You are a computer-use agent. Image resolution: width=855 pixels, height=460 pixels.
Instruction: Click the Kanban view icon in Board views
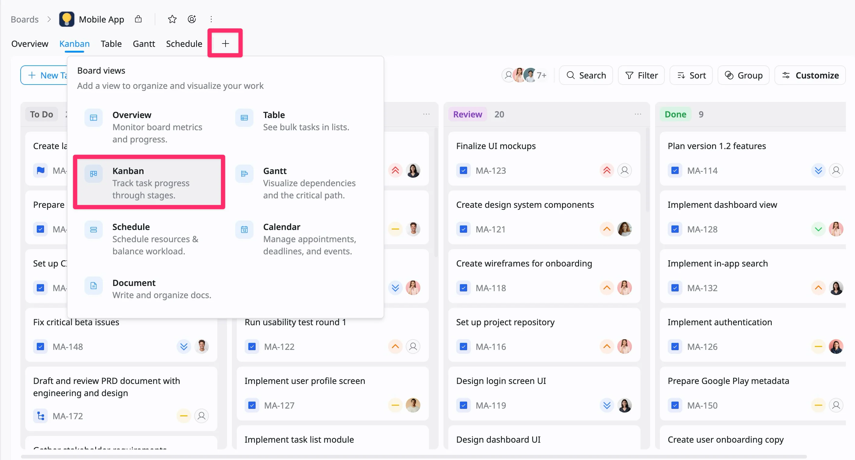(x=94, y=174)
